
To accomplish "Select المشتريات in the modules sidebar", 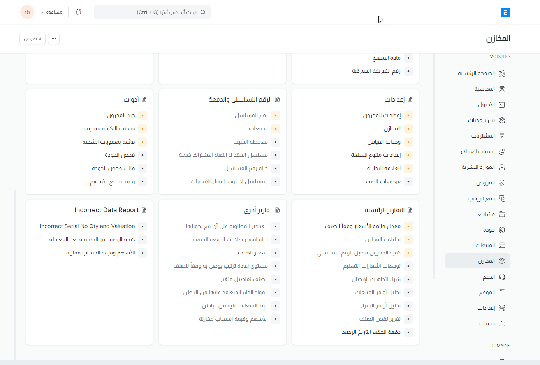I will point(477,136).
